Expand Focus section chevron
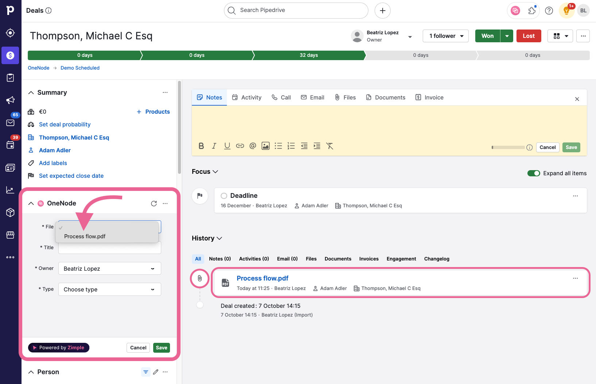Viewport: 596px width, 384px height. [x=215, y=172]
